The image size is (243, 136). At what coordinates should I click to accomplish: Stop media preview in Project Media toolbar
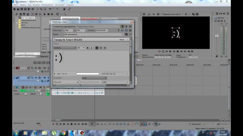(x=48, y=14)
